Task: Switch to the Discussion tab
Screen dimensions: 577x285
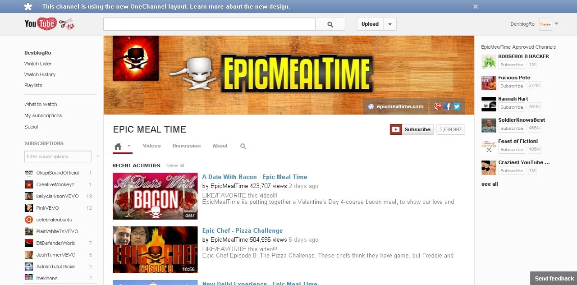Action: point(186,146)
